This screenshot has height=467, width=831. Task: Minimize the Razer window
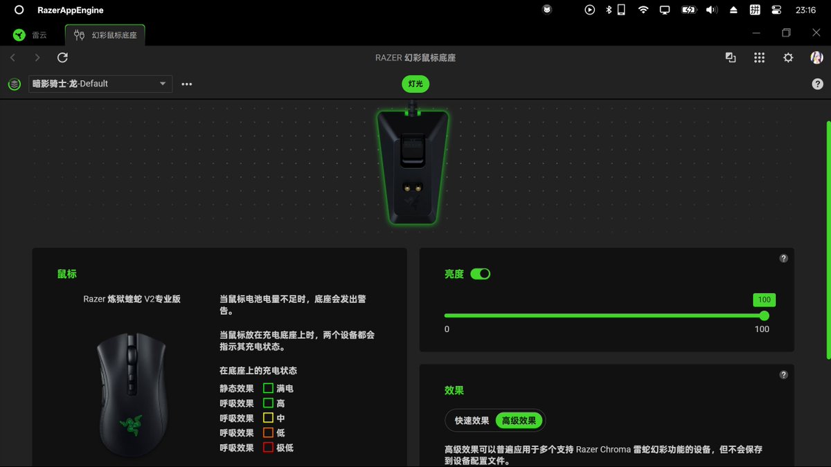coord(757,33)
